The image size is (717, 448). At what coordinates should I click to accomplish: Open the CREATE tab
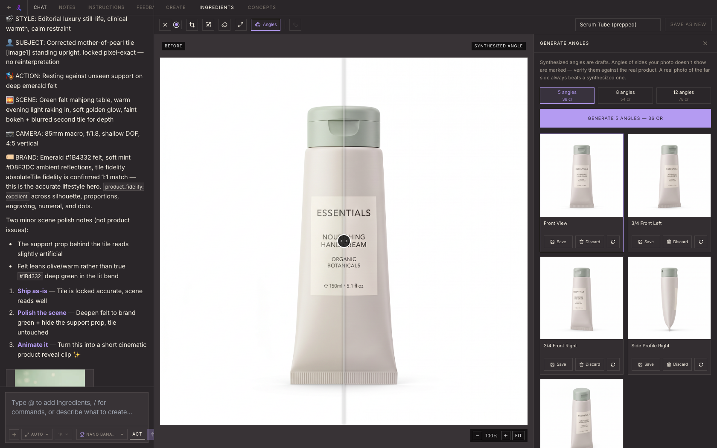pos(176,7)
